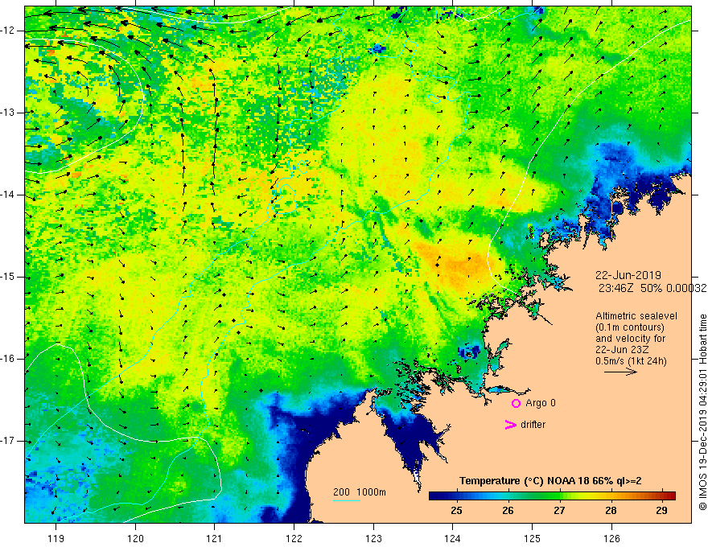
Task: Click the longitude 125 axis label
Action: [x=532, y=538]
